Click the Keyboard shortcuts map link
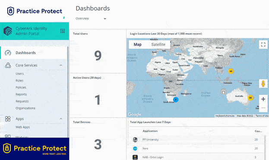The image size is (269, 160). (x=225, y=116)
